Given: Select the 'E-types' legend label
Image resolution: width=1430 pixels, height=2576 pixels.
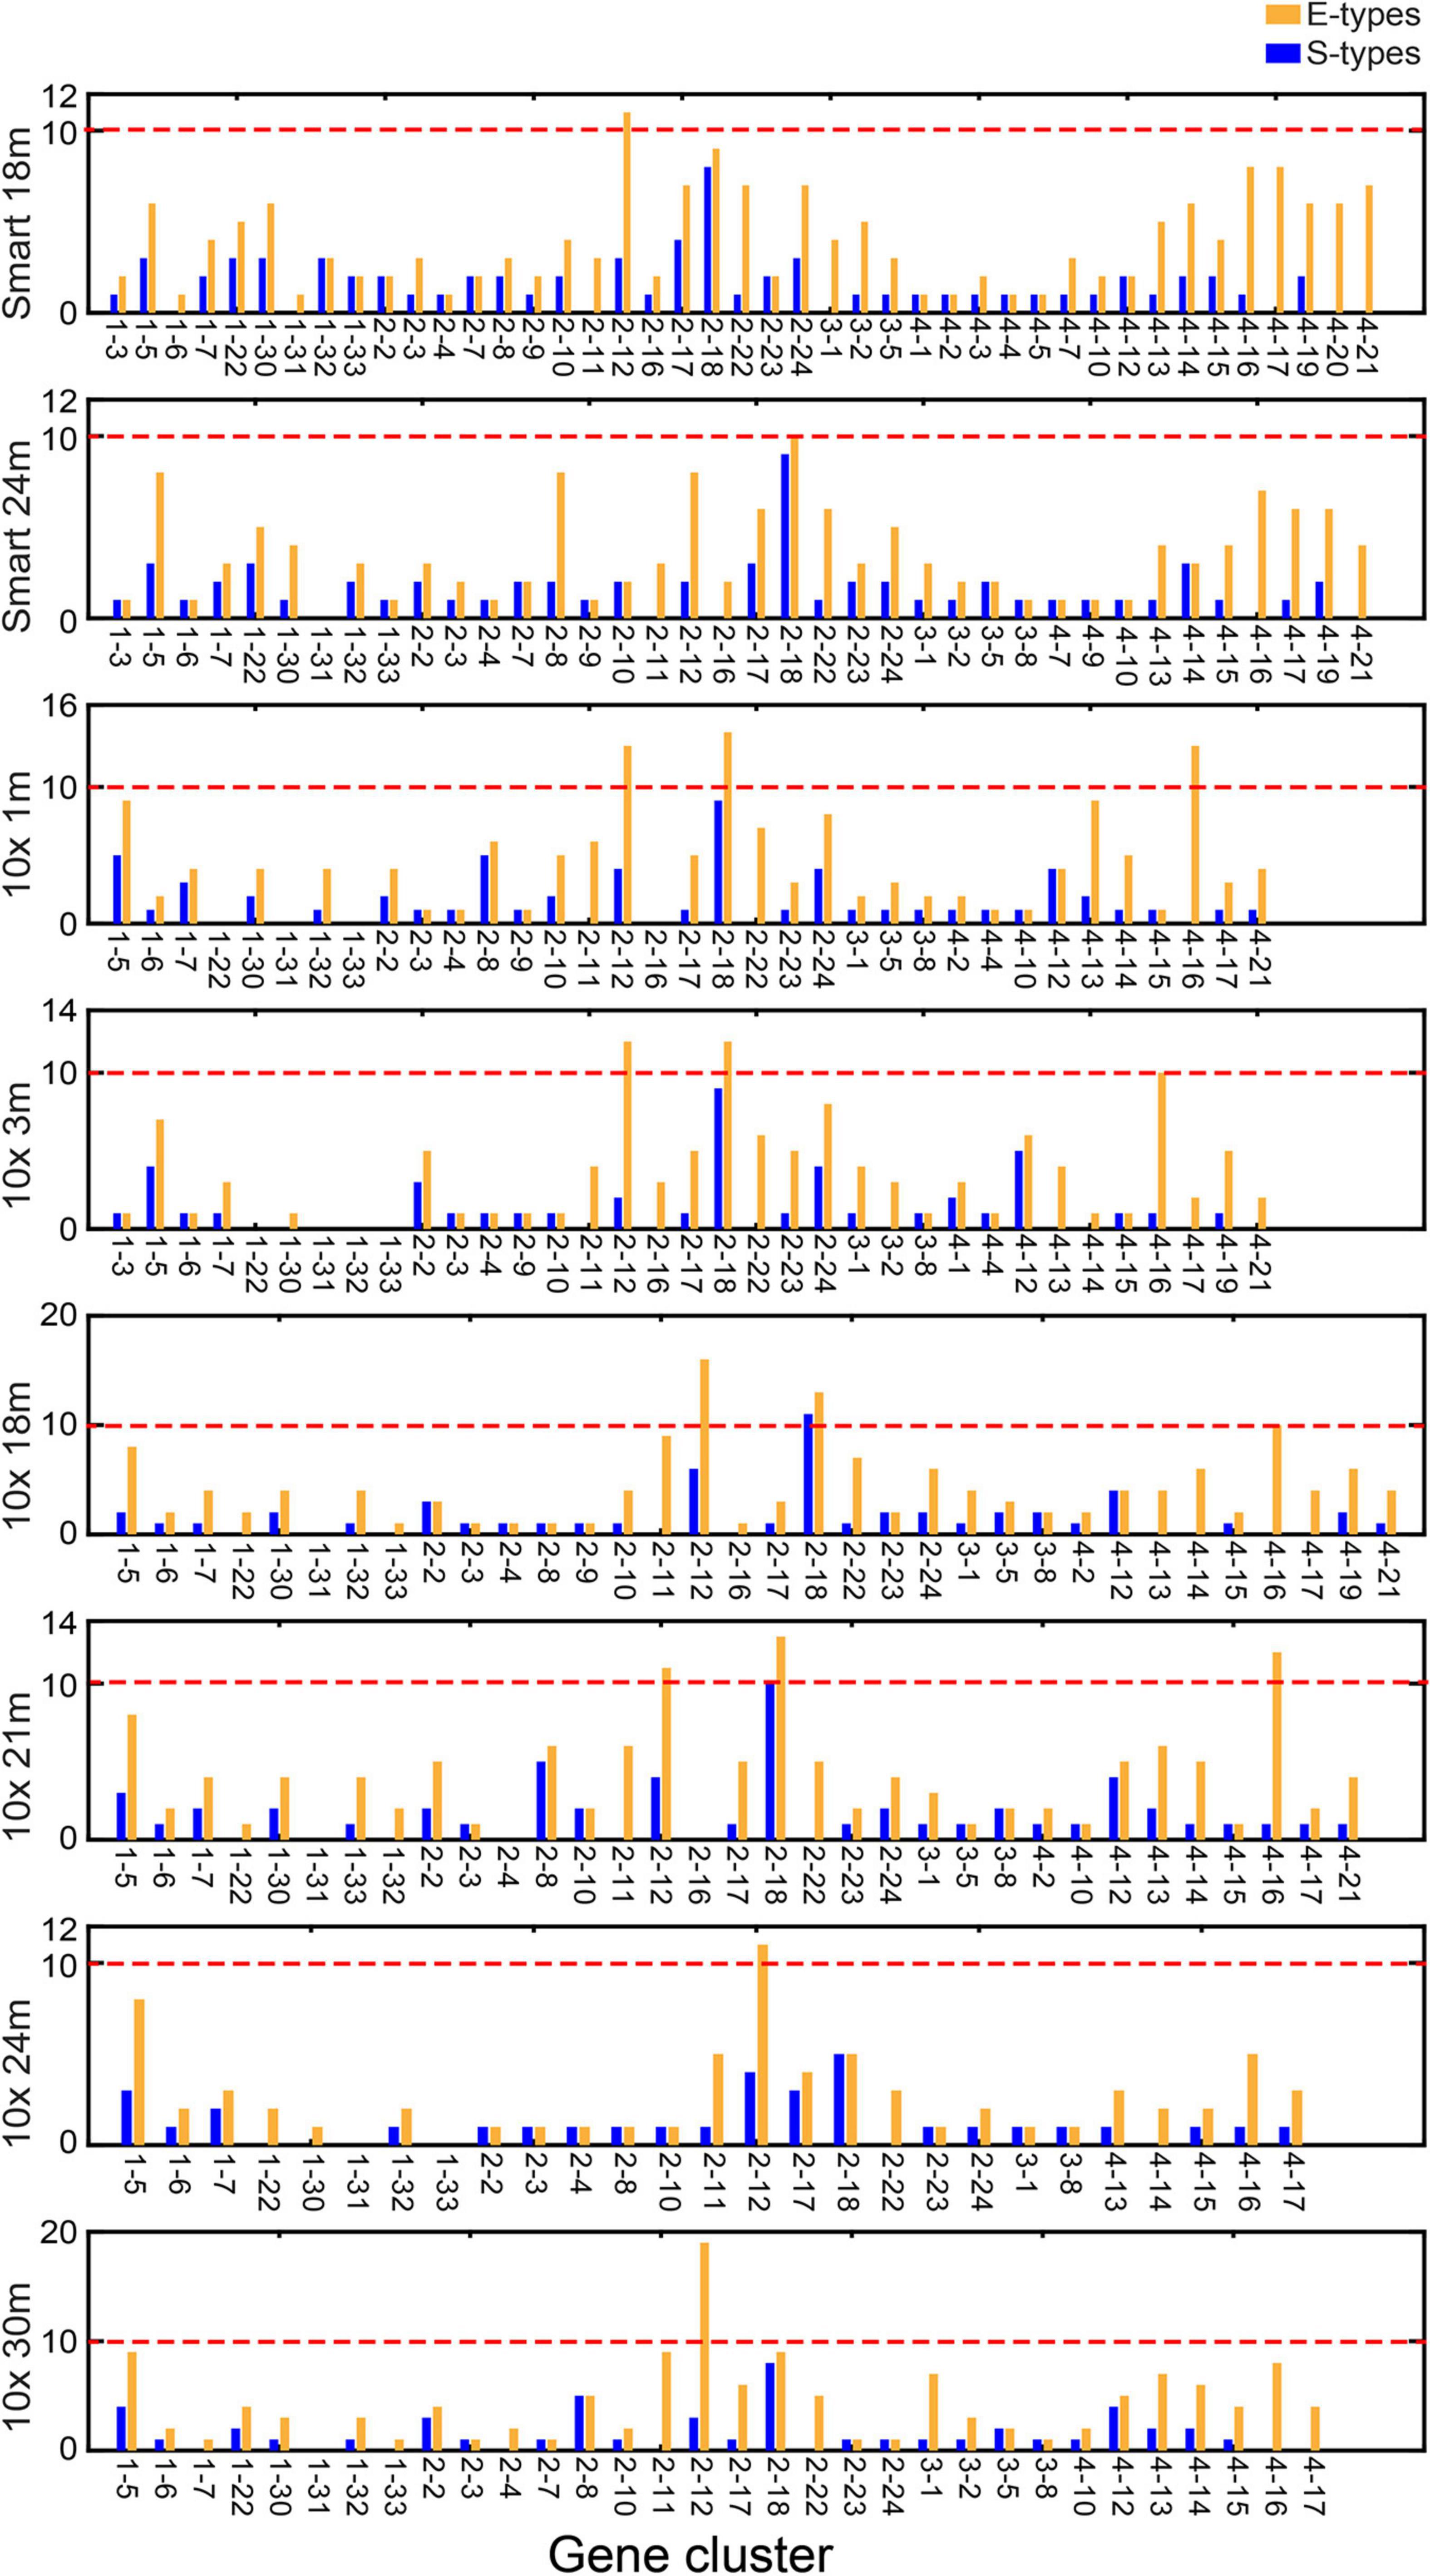Looking at the screenshot, I should click(1363, 15).
